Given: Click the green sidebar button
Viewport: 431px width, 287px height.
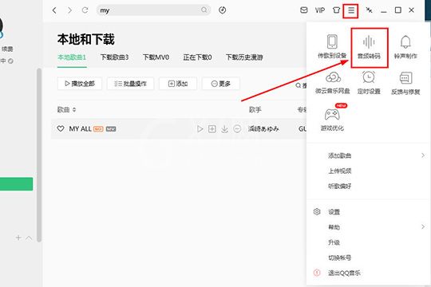Looking at the screenshot, I should click(16, 183).
